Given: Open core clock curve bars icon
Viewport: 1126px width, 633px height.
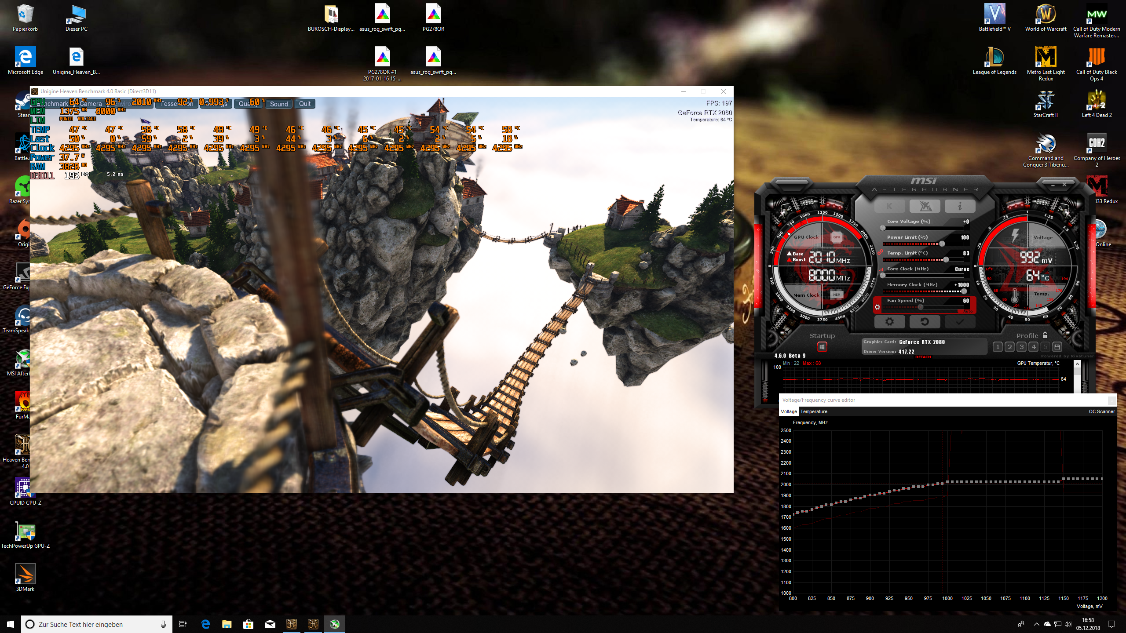Looking at the screenshot, I should (881, 269).
